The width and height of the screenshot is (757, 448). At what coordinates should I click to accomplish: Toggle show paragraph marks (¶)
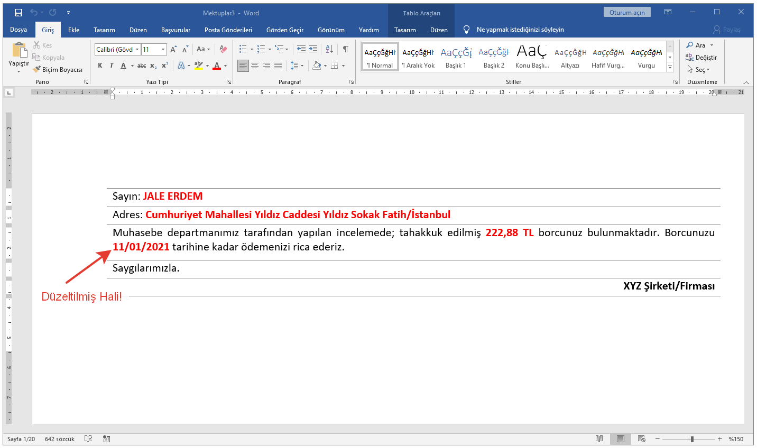point(345,49)
